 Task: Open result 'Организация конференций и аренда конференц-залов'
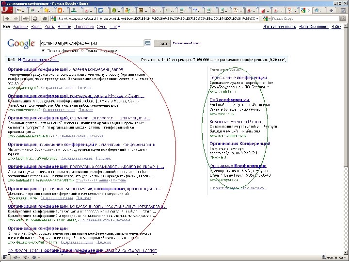[x=65, y=69]
